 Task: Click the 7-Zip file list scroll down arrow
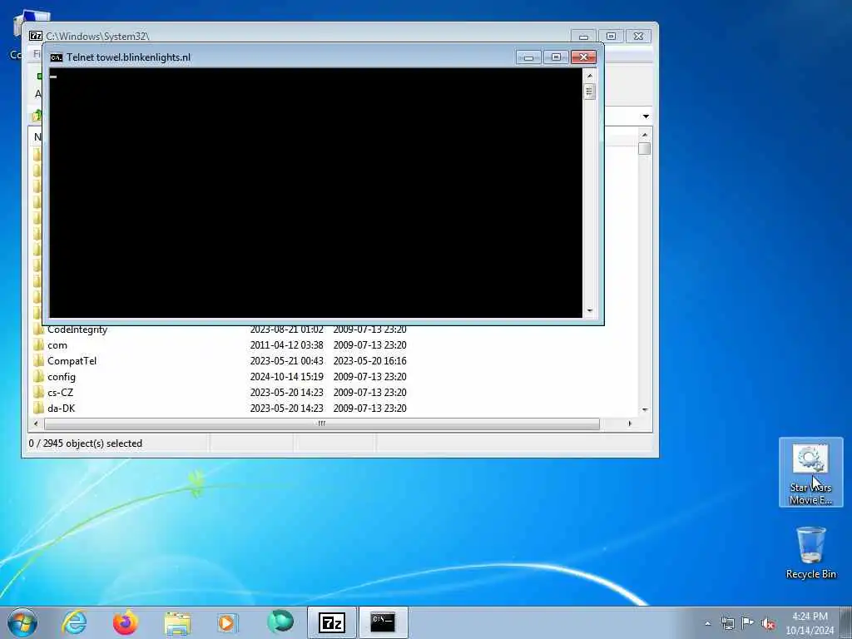(x=645, y=409)
